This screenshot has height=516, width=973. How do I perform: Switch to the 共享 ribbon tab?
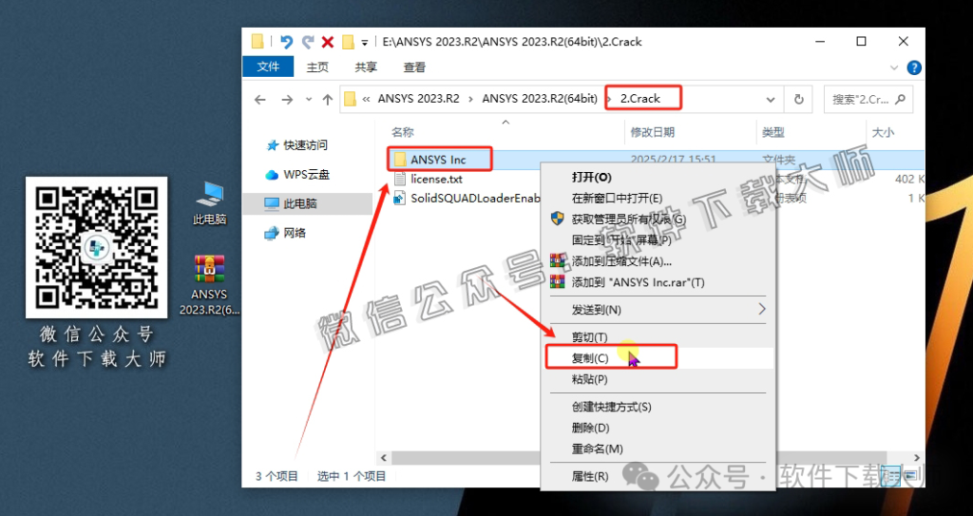(366, 67)
